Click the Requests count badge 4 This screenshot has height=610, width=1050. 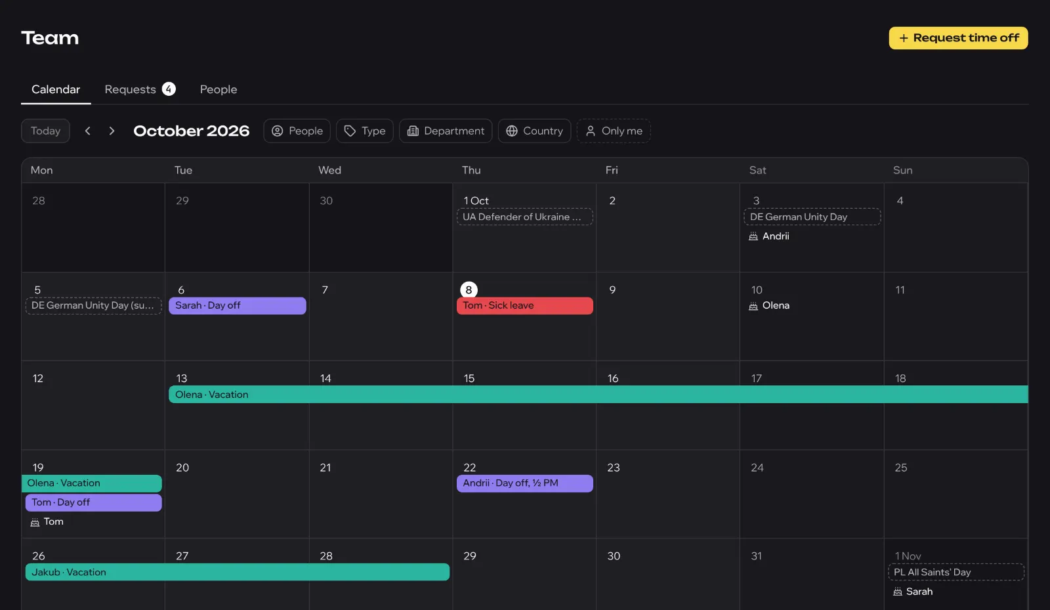pos(169,89)
